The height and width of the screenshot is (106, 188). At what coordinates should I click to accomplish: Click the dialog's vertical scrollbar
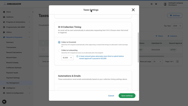click(x=138, y=47)
